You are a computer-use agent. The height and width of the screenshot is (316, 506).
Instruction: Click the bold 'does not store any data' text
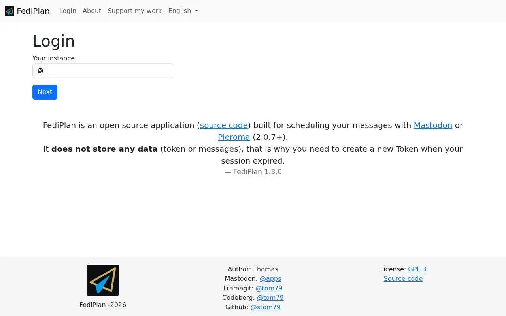tap(104, 149)
